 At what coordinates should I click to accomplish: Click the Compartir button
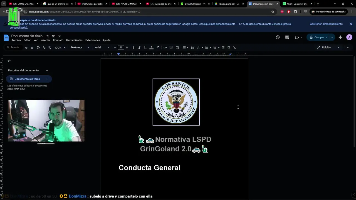[318, 37]
